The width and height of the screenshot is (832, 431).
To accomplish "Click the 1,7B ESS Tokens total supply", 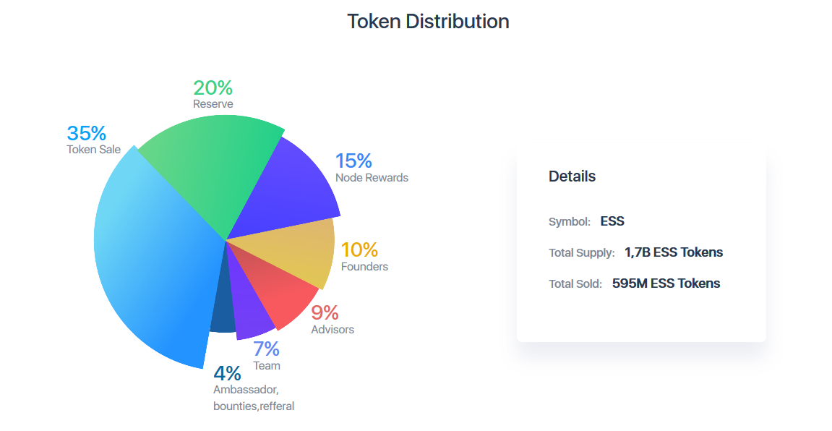I will click(x=674, y=252).
